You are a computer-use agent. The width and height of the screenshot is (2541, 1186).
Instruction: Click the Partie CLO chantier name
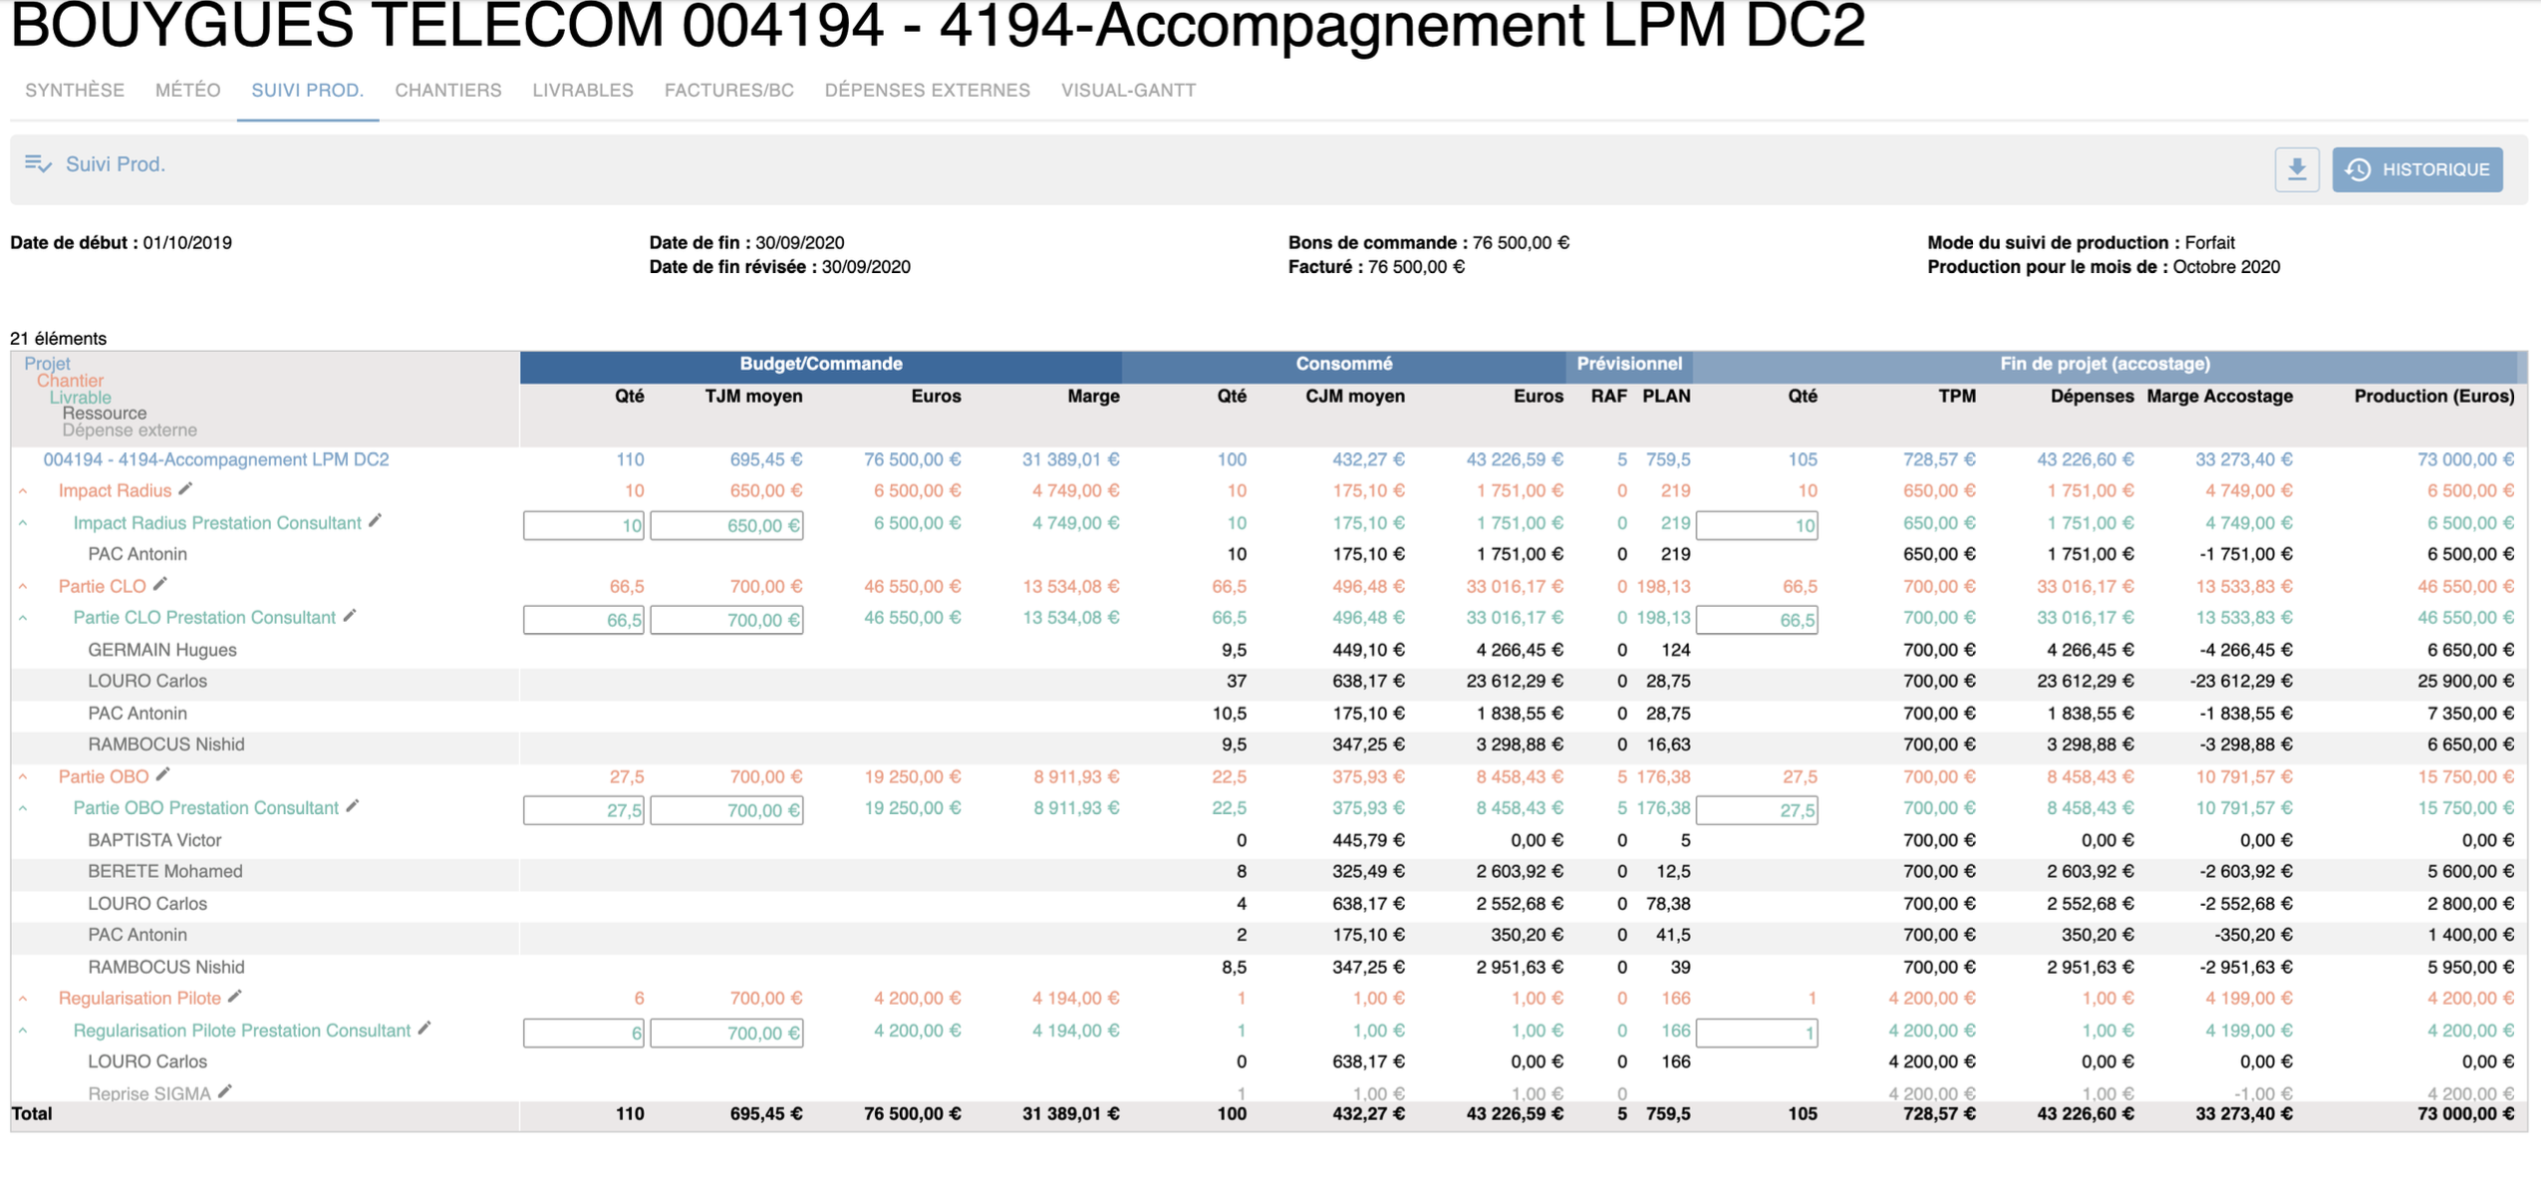pyautogui.click(x=102, y=587)
